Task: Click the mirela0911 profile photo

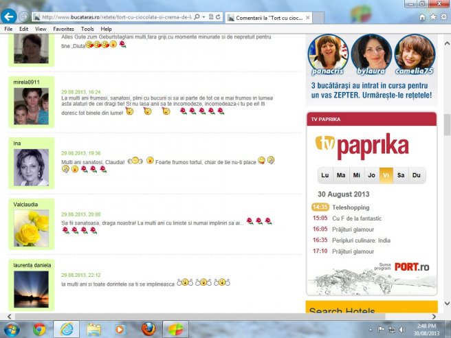Action: pos(31,105)
